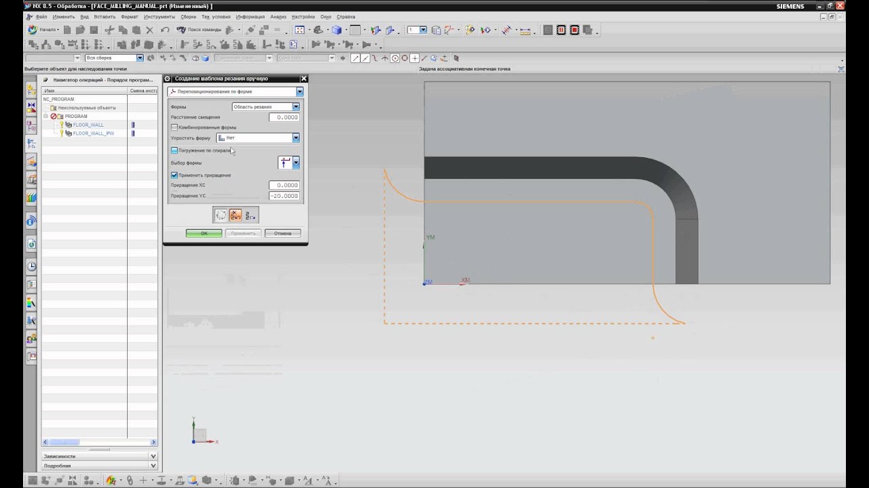
Task: Click the Приращение YC input field
Action: click(284, 196)
